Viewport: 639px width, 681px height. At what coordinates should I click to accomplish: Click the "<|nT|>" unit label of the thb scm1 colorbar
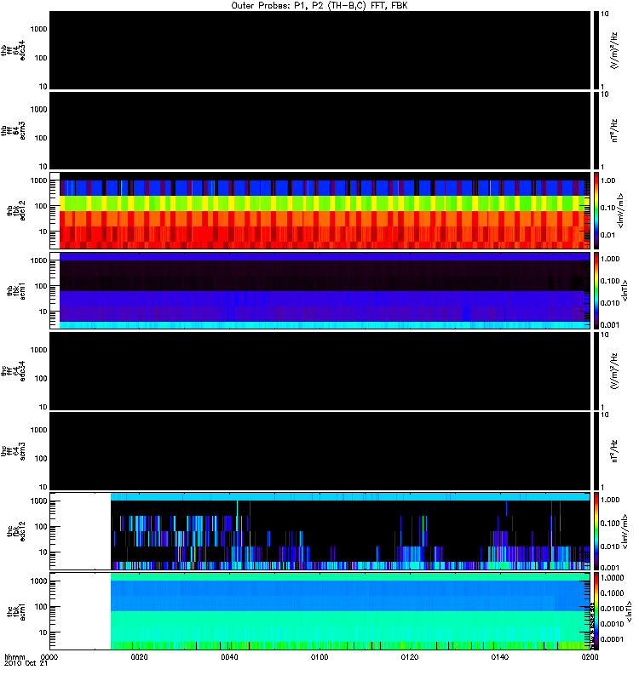[625, 291]
